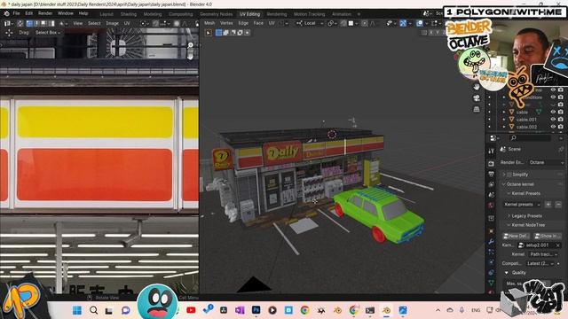Open the Help menu
568x319 pixels.
(x=83, y=13)
